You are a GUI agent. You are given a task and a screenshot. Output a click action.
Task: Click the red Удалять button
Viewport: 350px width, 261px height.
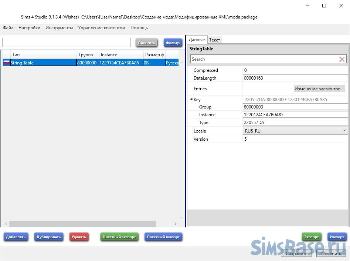coord(79,237)
